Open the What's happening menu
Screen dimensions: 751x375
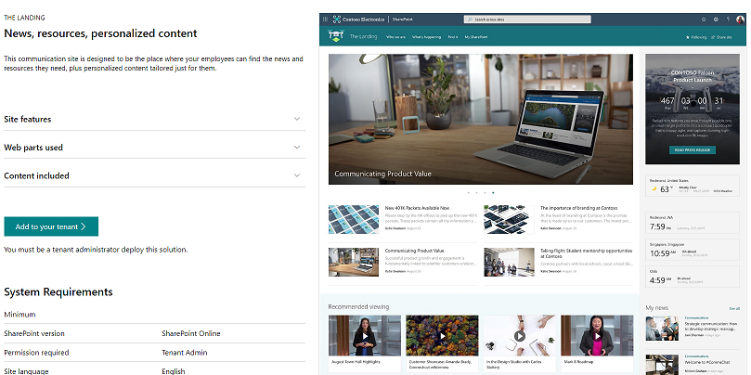[426, 37]
